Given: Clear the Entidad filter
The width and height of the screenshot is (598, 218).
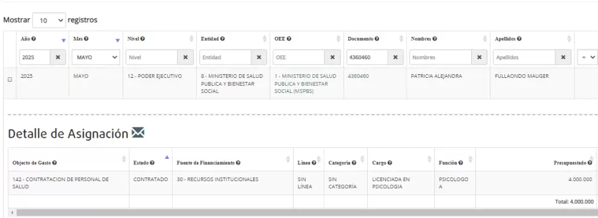Looking at the screenshot, I should (259, 57).
